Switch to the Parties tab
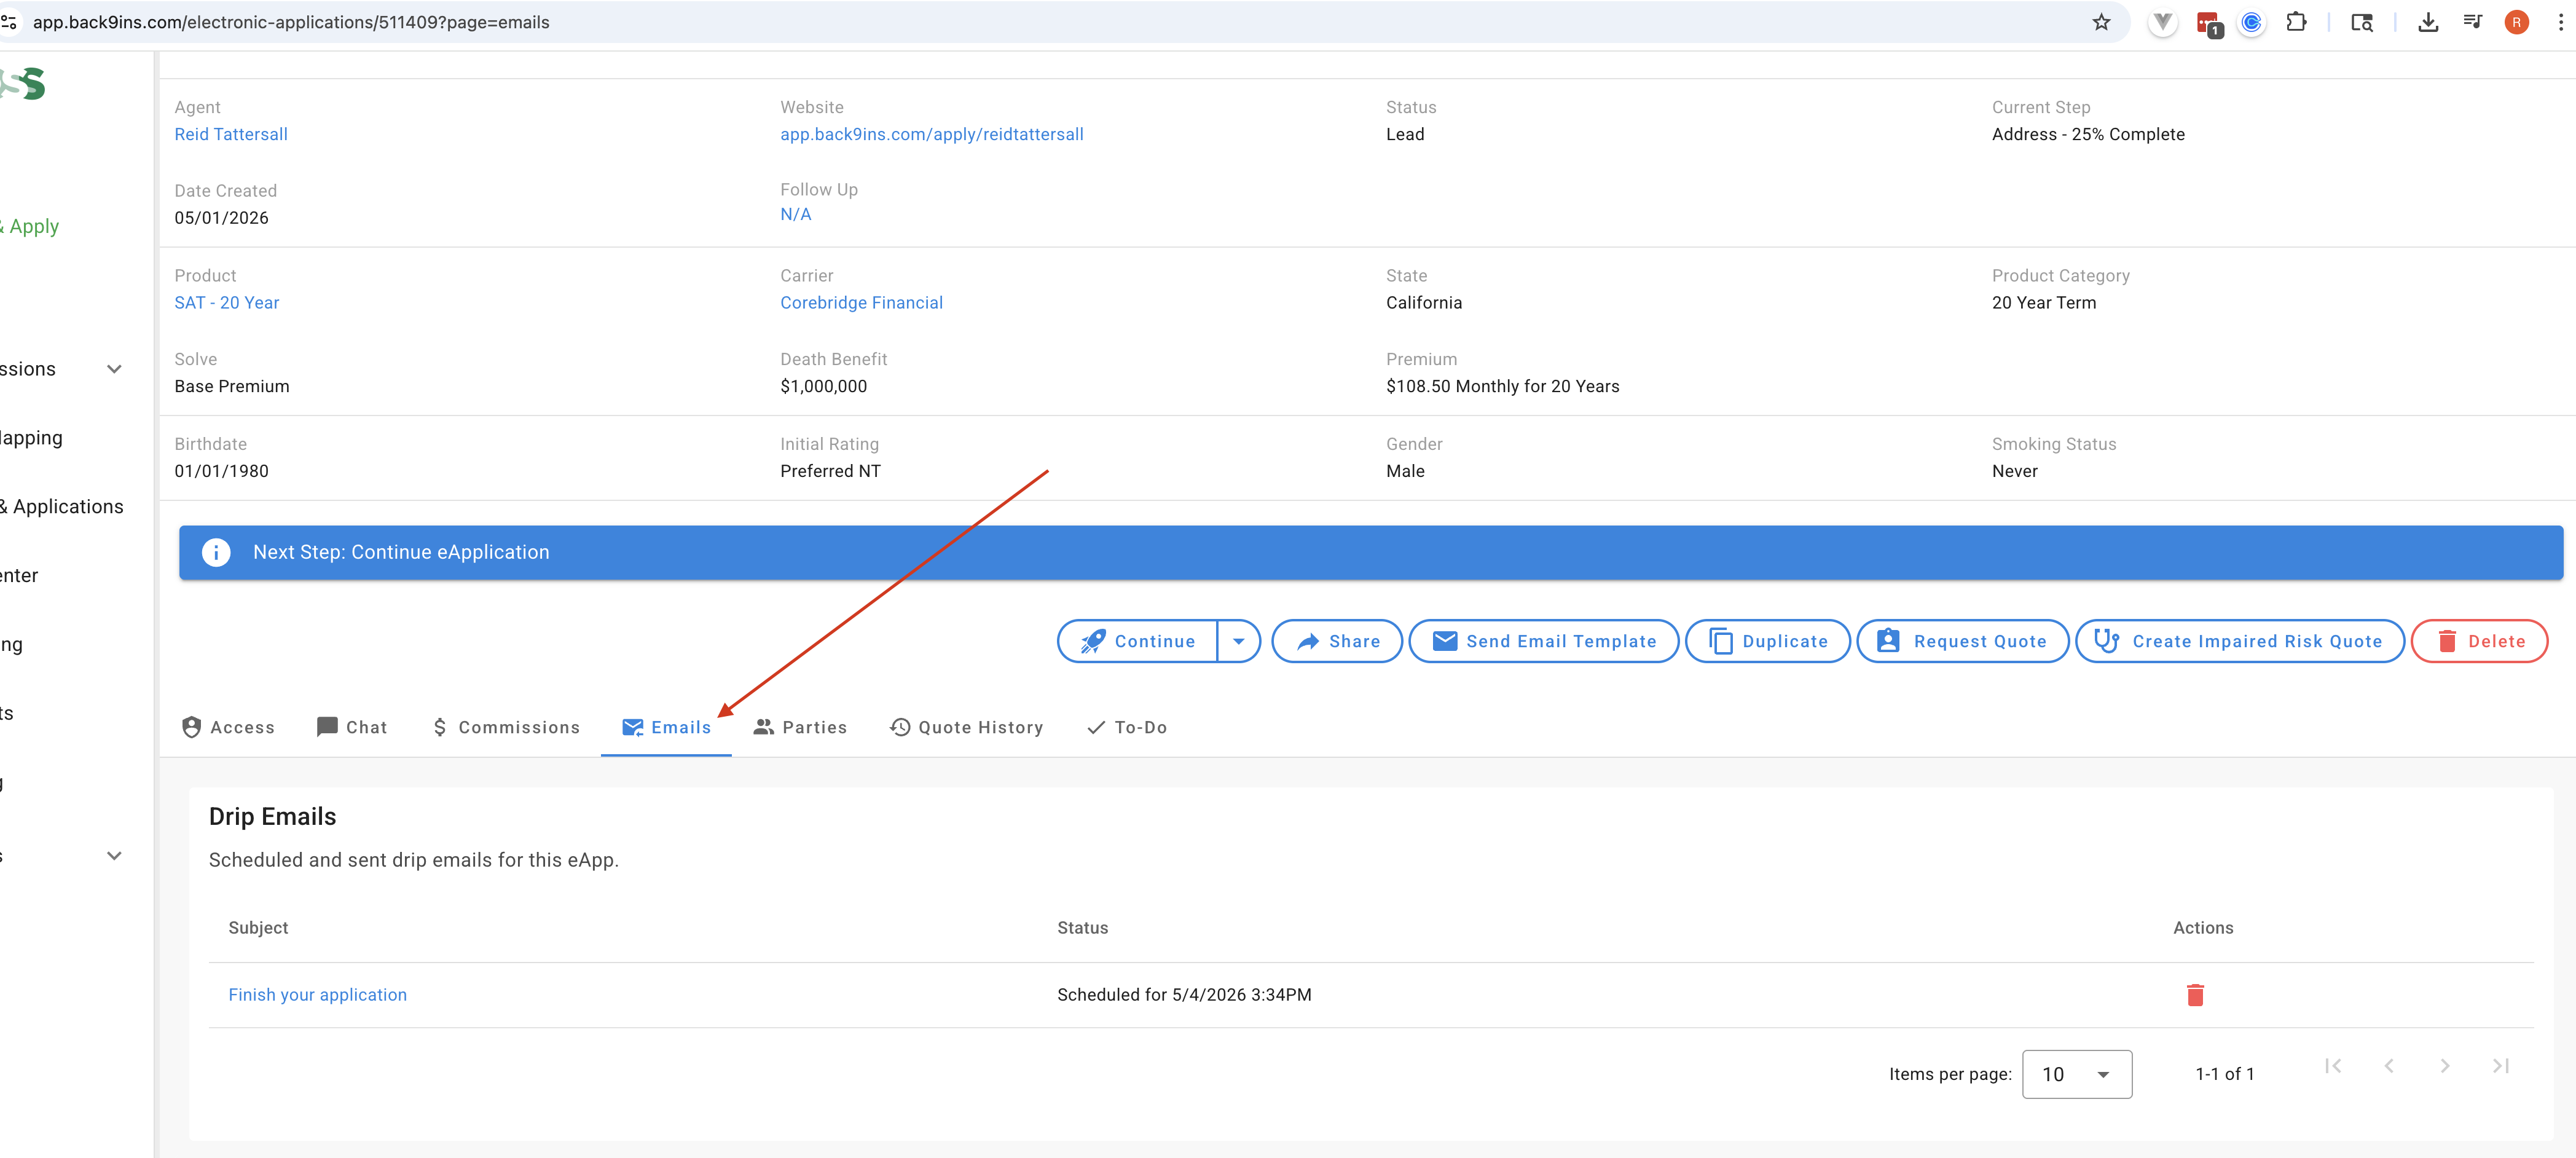 pyautogui.click(x=800, y=727)
